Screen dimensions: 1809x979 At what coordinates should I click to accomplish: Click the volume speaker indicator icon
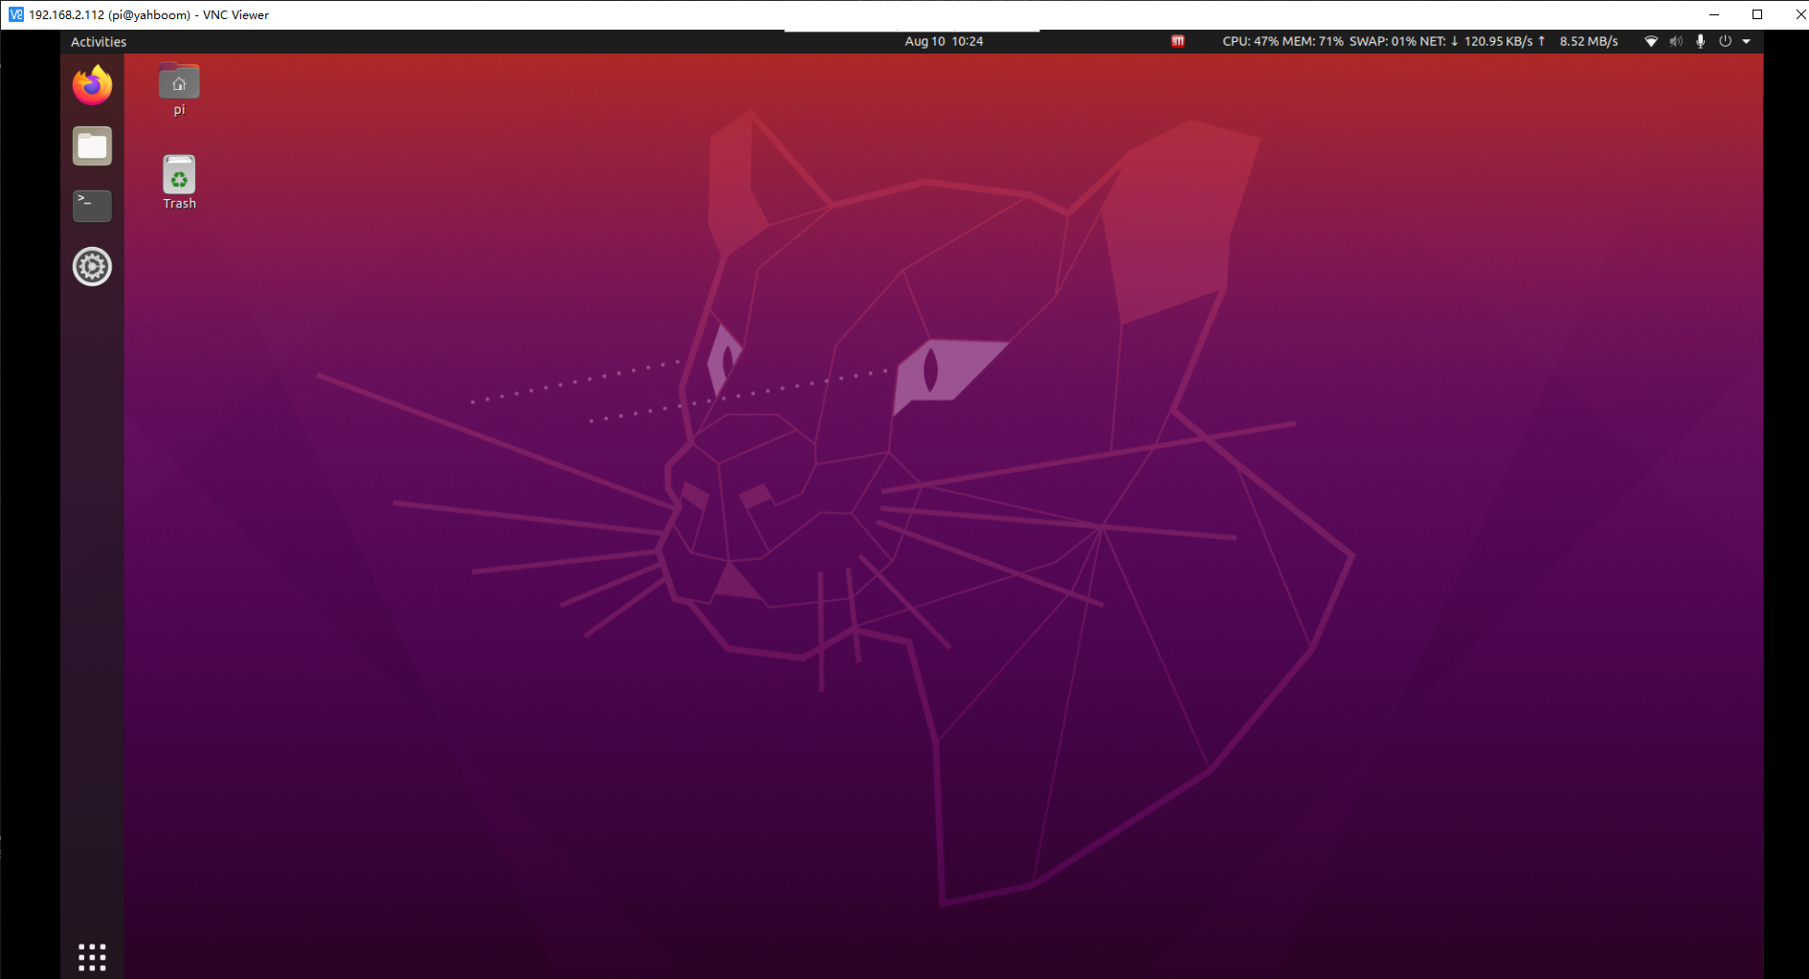point(1676,41)
